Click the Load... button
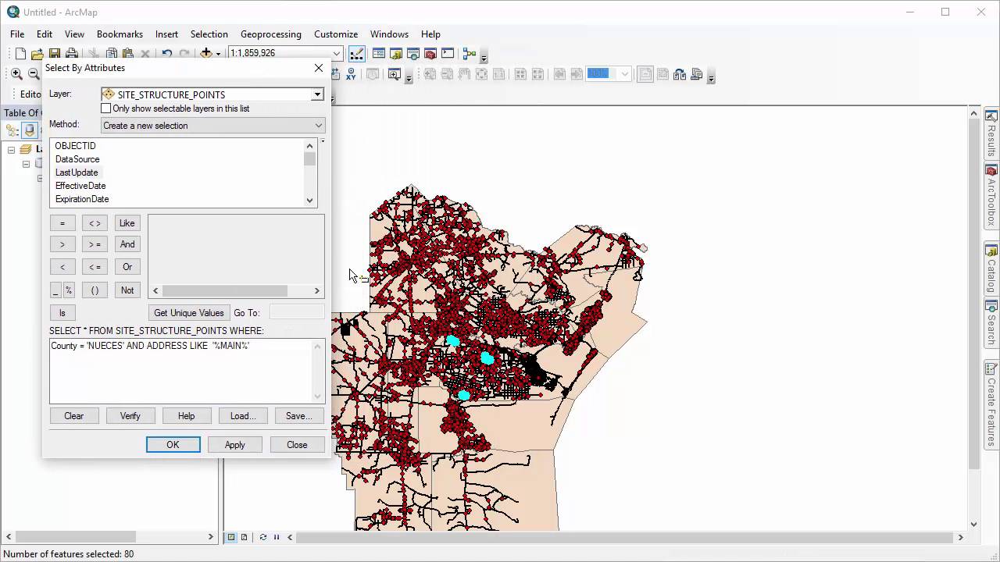1000x562 pixels. (x=243, y=416)
